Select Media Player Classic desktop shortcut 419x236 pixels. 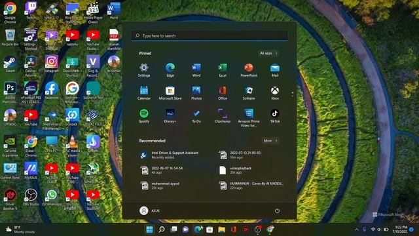(93, 13)
